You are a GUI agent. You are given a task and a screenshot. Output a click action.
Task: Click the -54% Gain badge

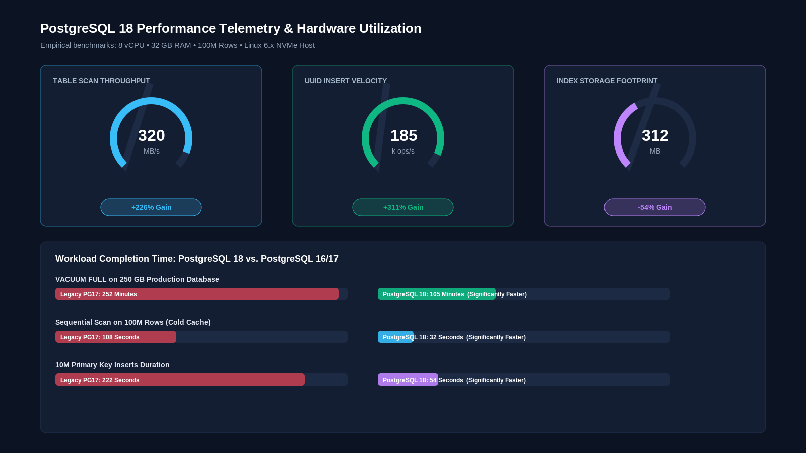coord(655,207)
